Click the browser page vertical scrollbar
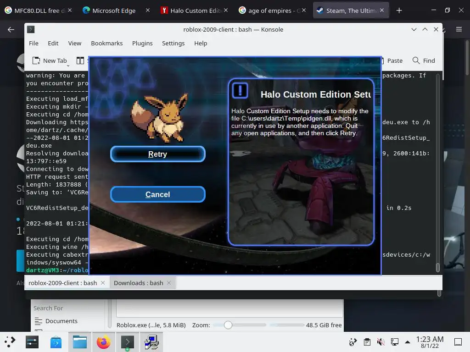The height and width of the screenshot is (352, 470). coord(467,57)
